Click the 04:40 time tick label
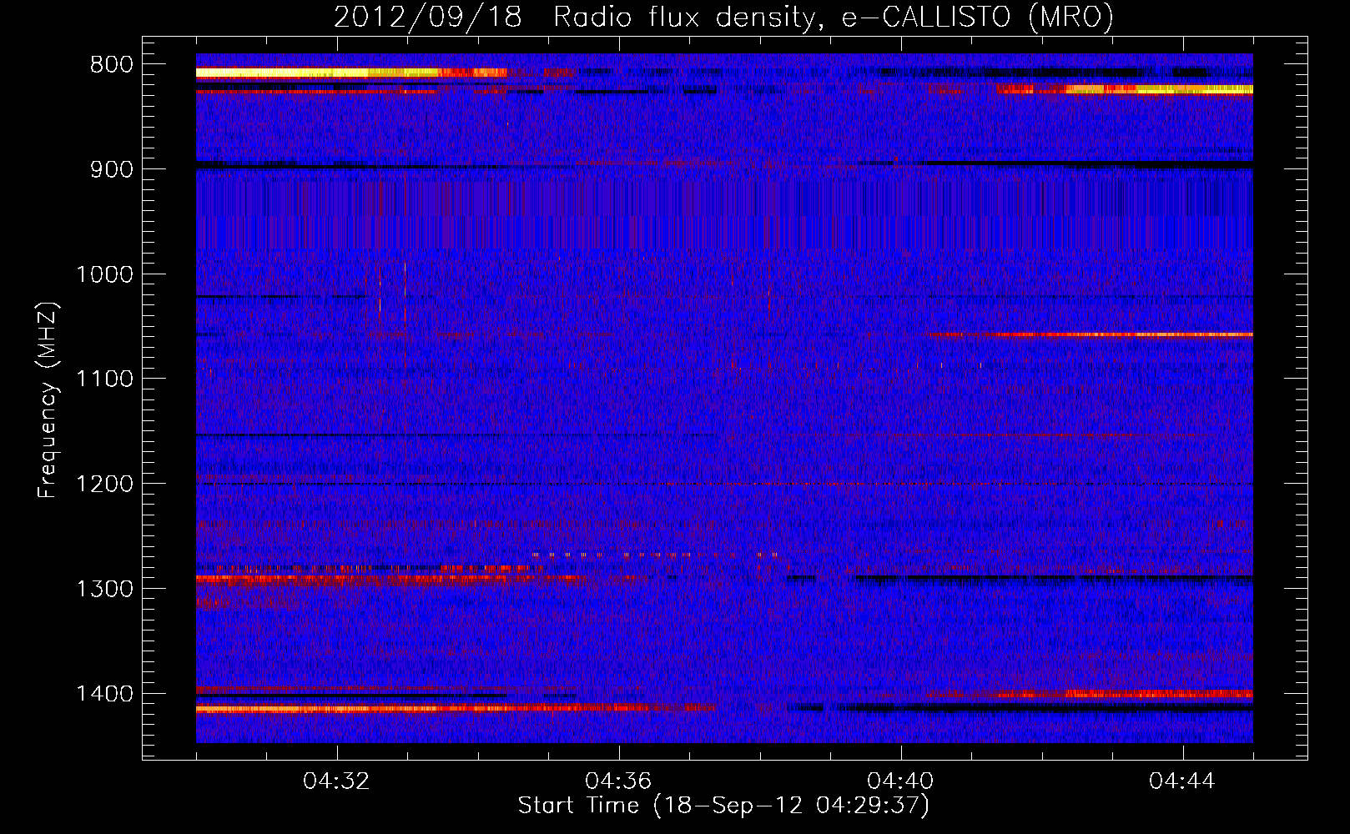 pos(900,781)
